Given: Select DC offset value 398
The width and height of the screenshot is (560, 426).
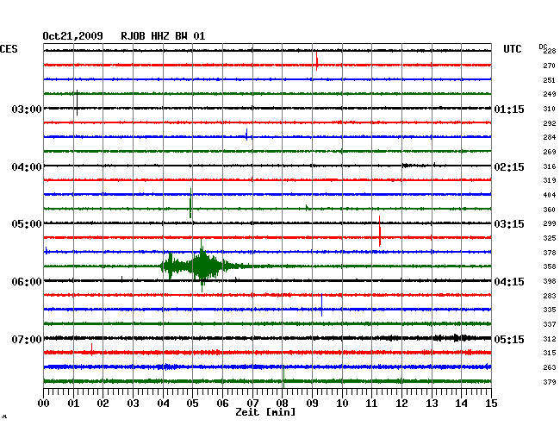Looking at the screenshot, I should (x=550, y=281).
